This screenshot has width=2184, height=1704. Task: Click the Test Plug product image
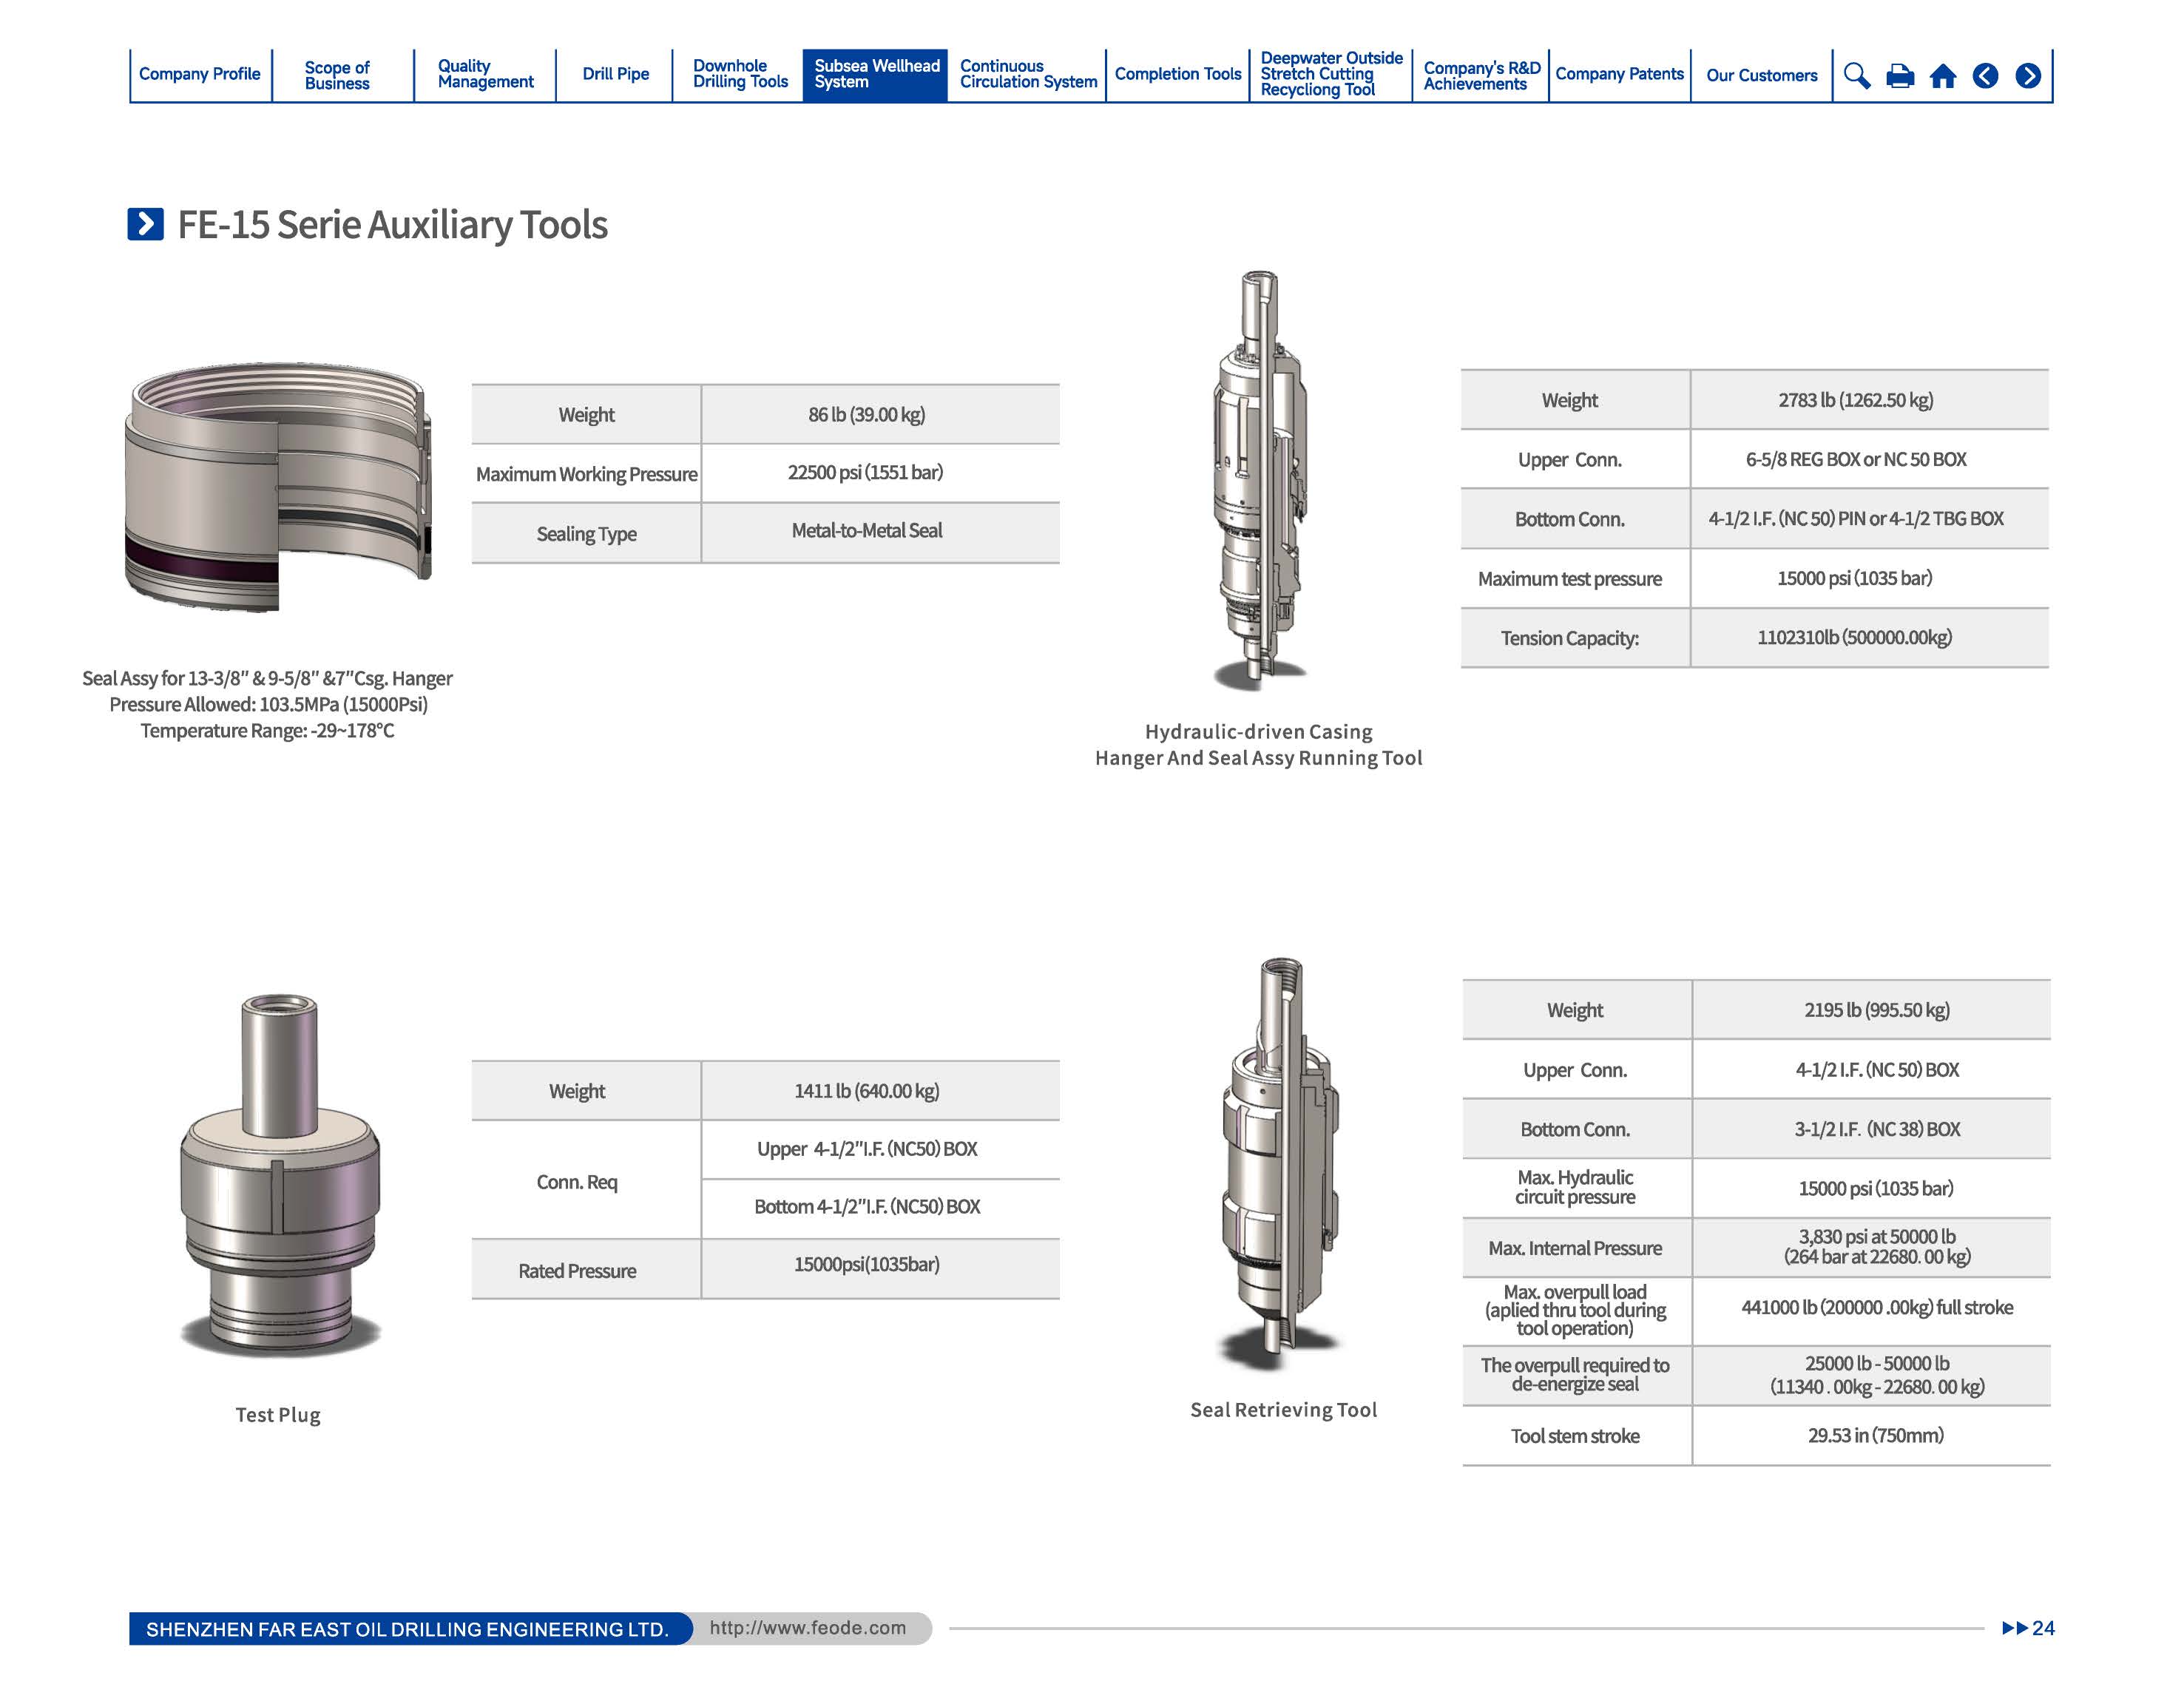tap(280, 1175)
